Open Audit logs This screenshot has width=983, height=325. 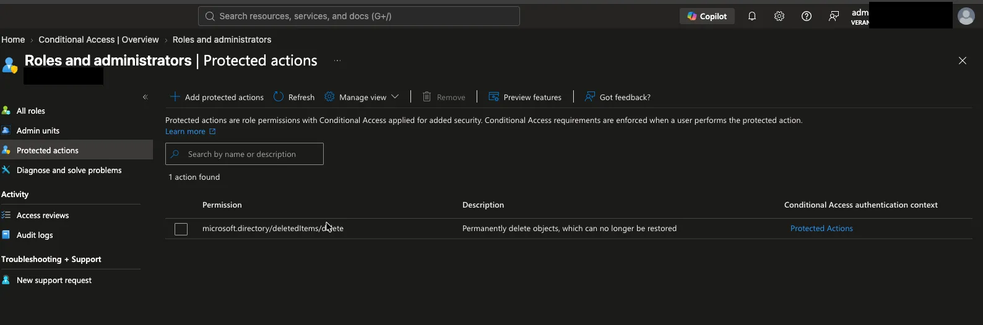35,235
